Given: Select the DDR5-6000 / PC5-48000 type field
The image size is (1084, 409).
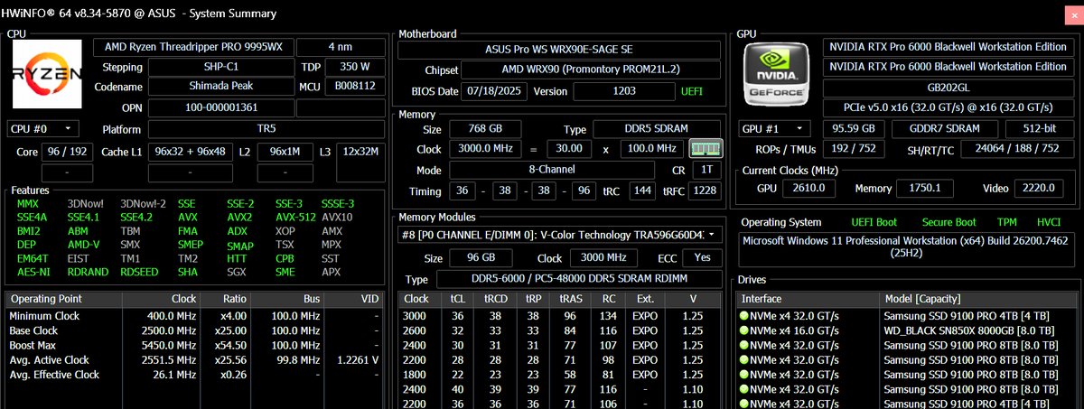Looking at the screenshot, I should (x=578, y=279).
